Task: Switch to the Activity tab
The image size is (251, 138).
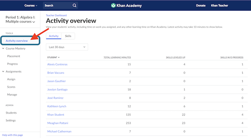Action: point(54,36)
